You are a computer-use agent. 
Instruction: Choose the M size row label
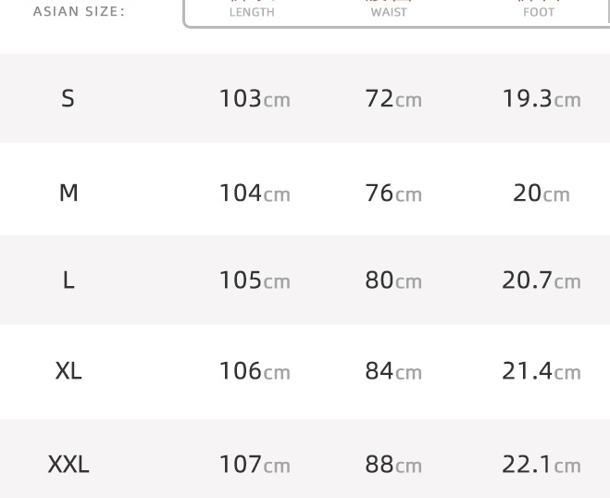click(68, 193)
